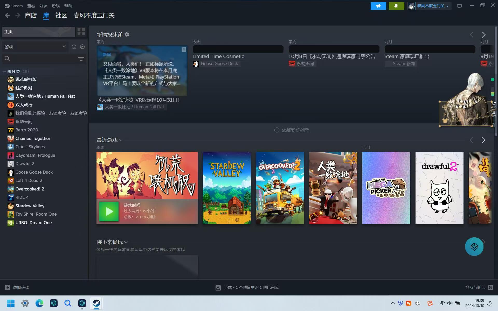498x311 pixels.
Task: Select the 主页 home button
Action: pyautogui.click(x=38, y=32)
